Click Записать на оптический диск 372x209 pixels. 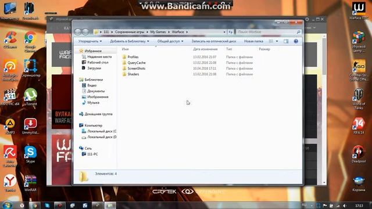pos(214,41)
